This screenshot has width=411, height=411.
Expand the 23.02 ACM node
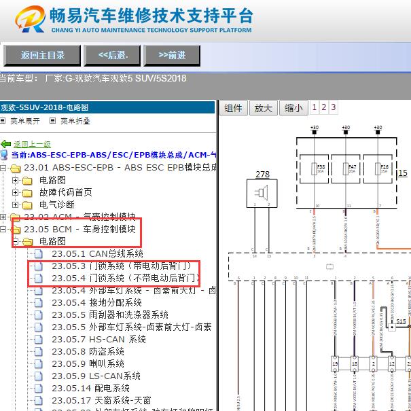point(3,217)
